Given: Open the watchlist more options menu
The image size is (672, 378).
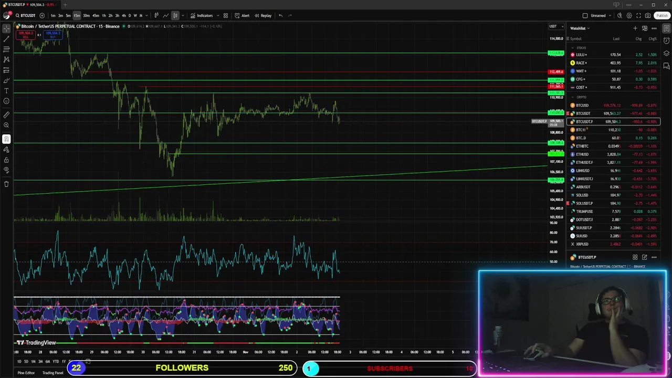Looking at the screenshot, I should (654, 28).
